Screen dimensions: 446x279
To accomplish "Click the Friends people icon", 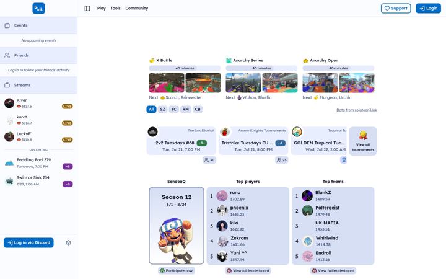I will coord(7,55).
